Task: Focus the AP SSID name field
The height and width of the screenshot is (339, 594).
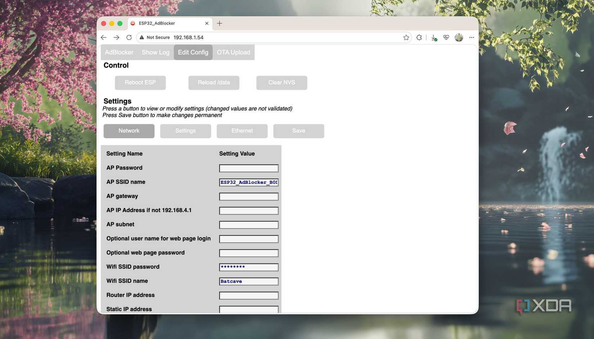Action: tap(249, 182)
